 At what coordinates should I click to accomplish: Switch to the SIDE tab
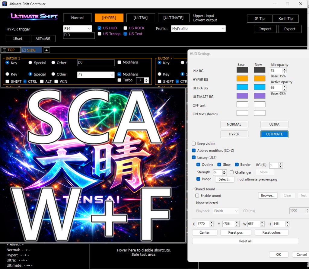[30, 50]
